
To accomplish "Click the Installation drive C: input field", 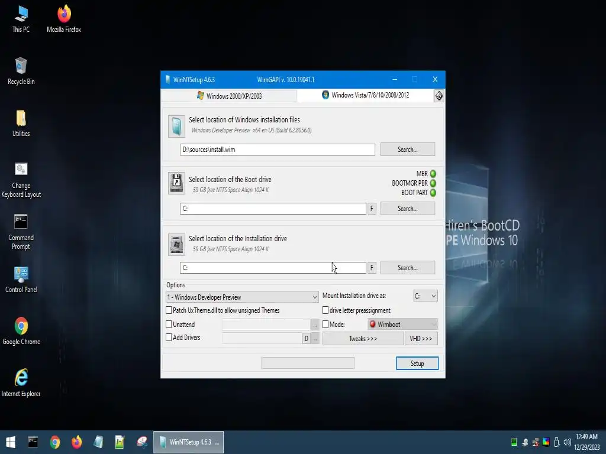I will [x=273, y=268].
